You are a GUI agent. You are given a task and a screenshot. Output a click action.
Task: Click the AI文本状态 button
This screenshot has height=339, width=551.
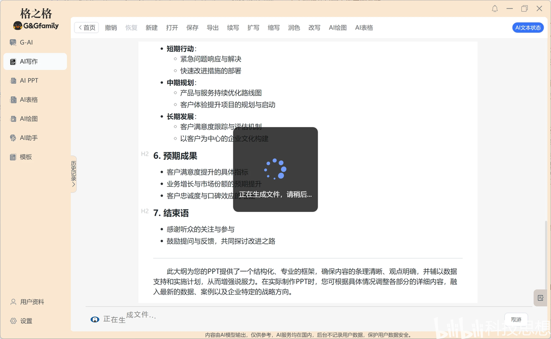click(528, 28)
